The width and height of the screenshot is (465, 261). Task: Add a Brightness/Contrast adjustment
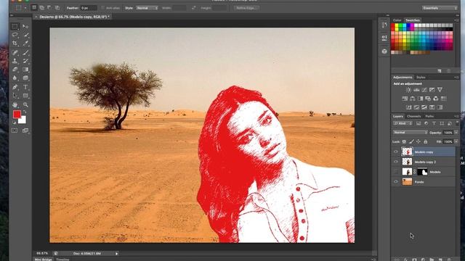(408, 90)
